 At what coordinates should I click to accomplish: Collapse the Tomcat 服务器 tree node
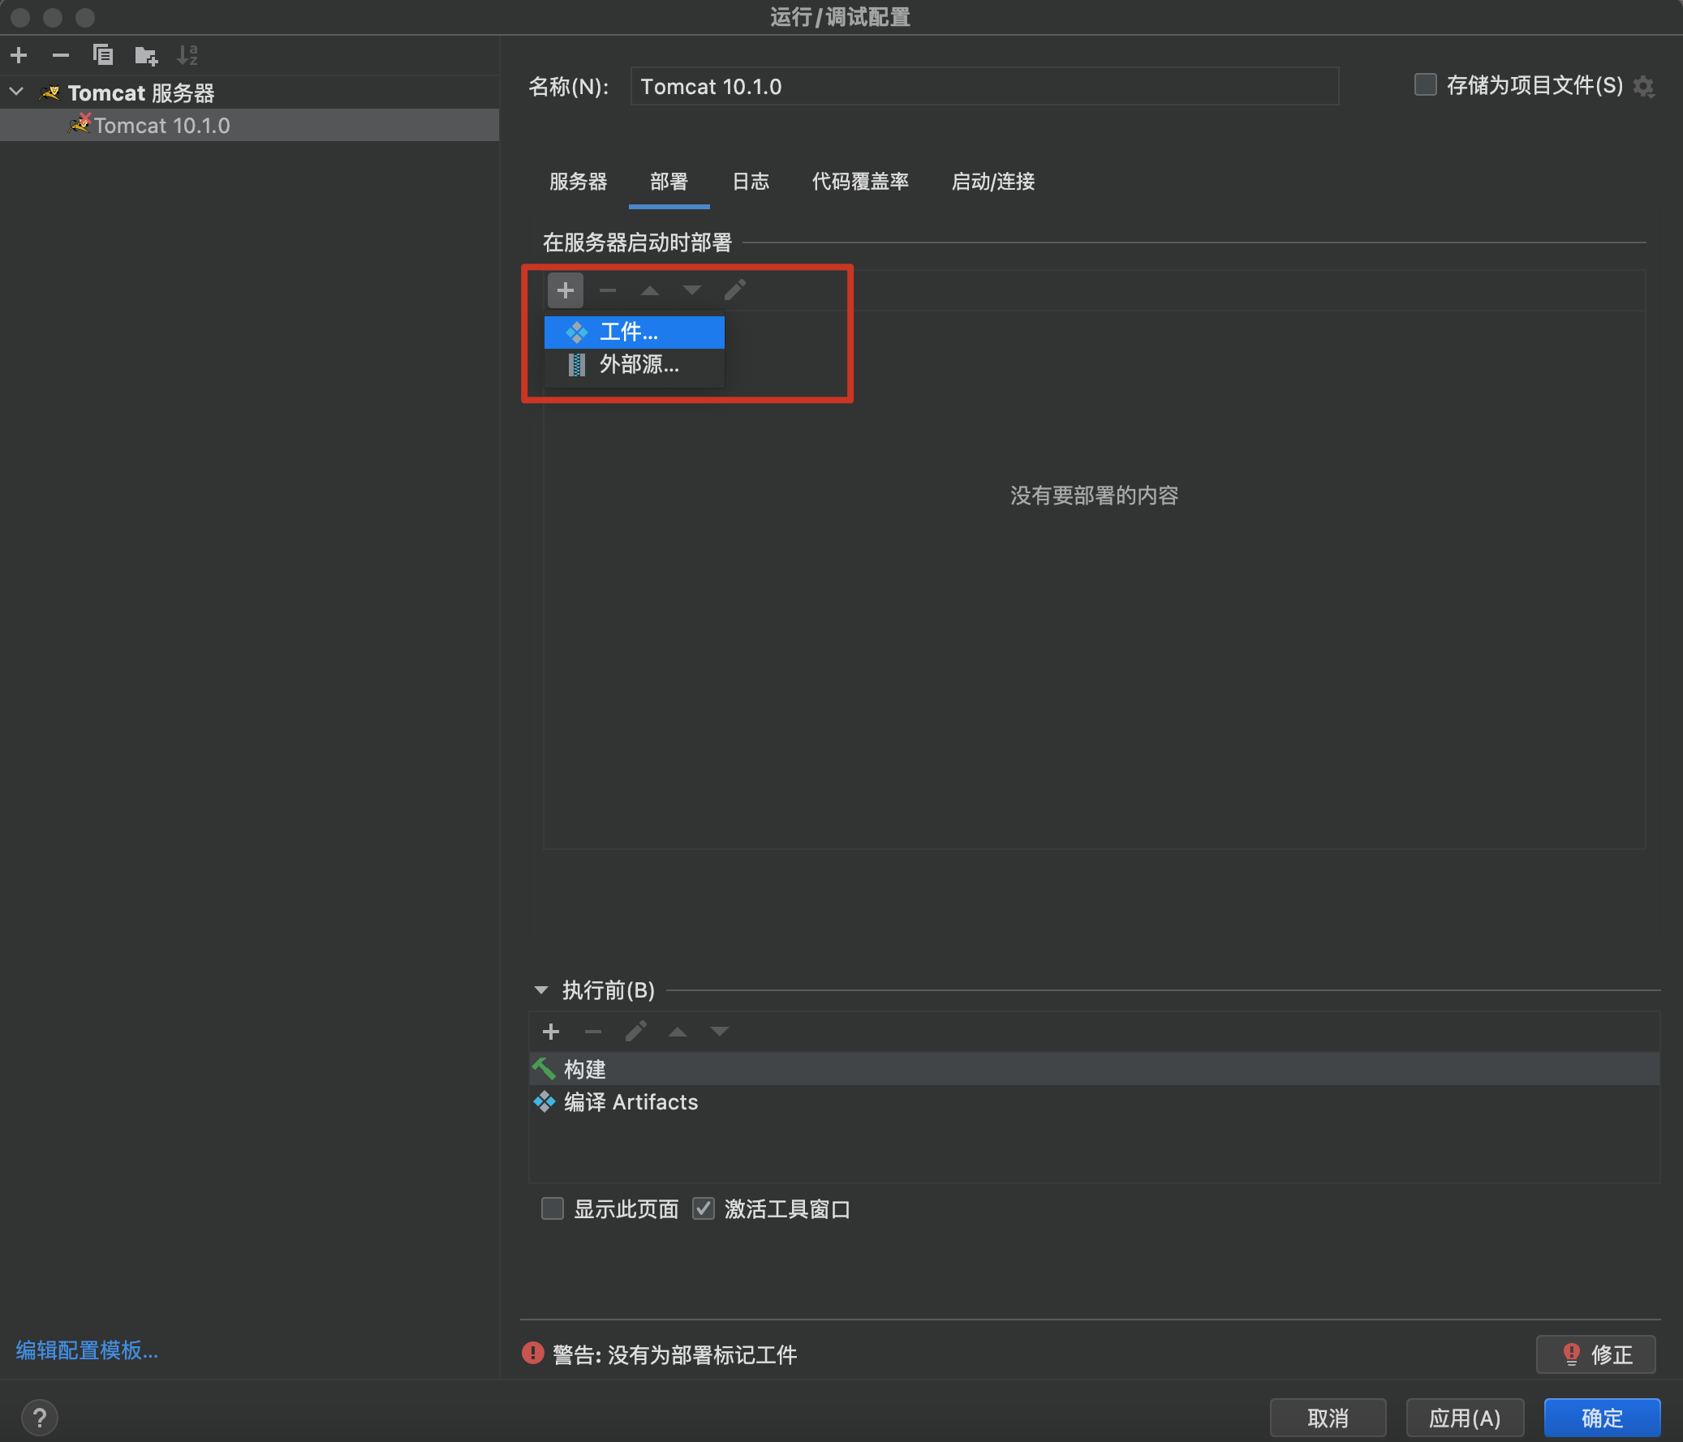click(x=16, y=92)
